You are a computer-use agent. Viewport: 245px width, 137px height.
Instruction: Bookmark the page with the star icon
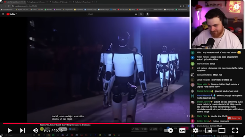pos(184,6)
